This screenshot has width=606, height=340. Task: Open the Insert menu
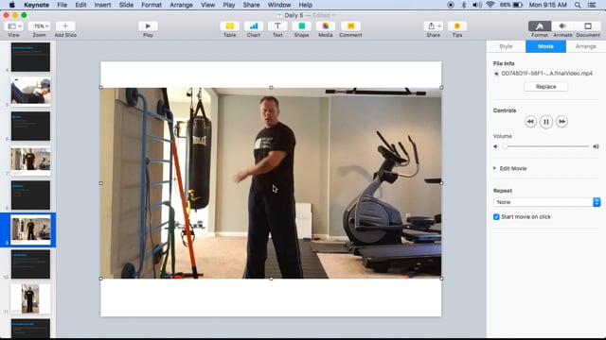coord(103,5)
